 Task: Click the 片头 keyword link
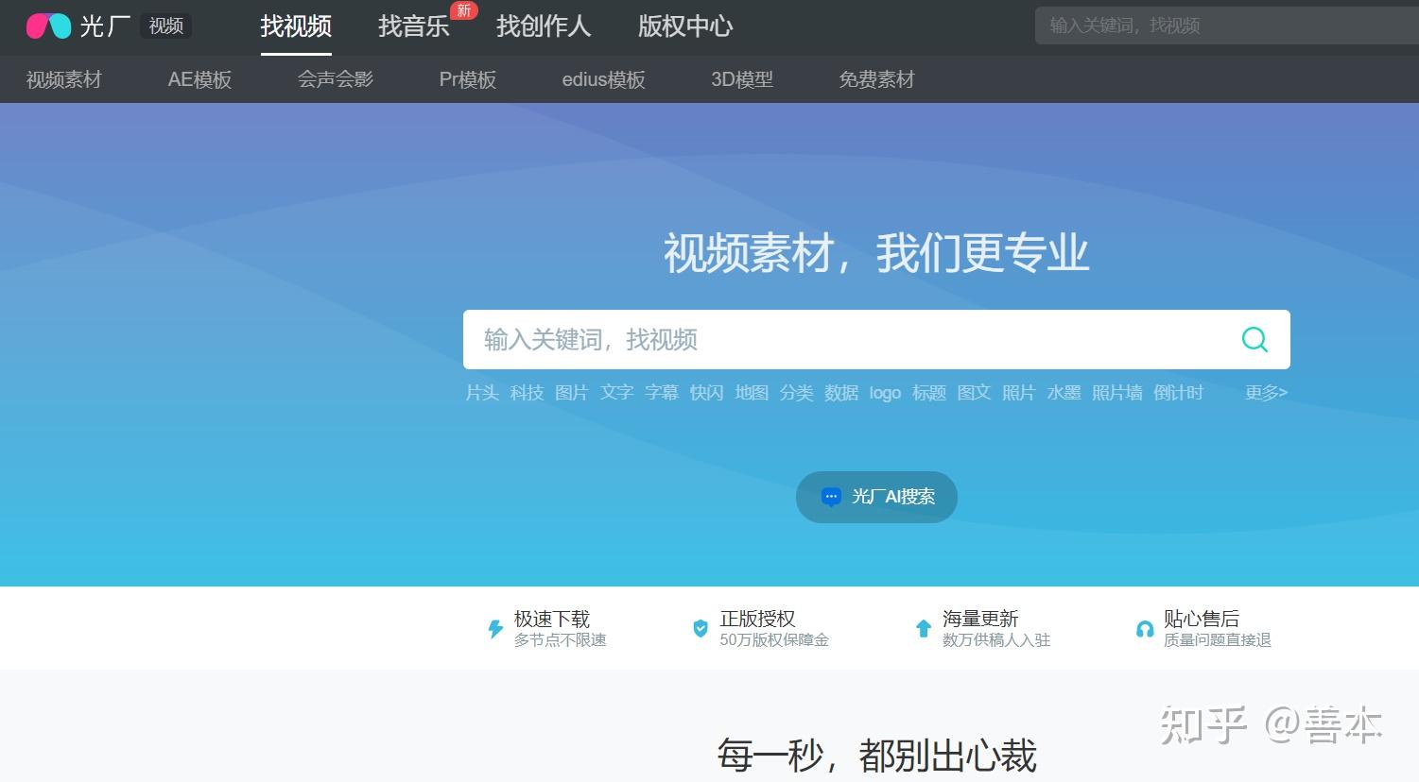click(482, 392)
